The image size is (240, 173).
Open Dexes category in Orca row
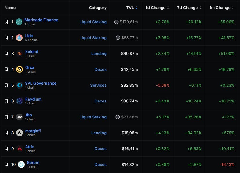100,69
